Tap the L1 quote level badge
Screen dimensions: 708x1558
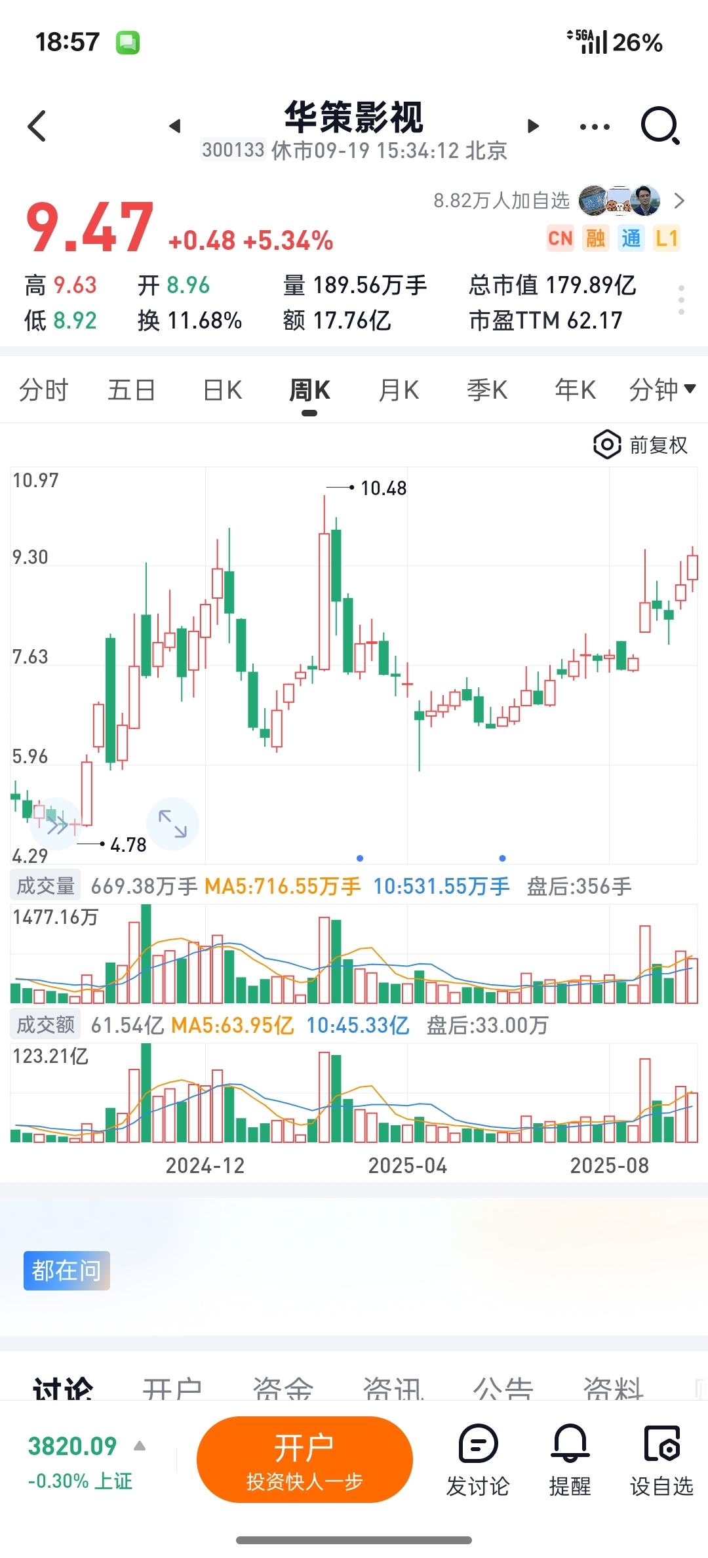pos(667,238)
